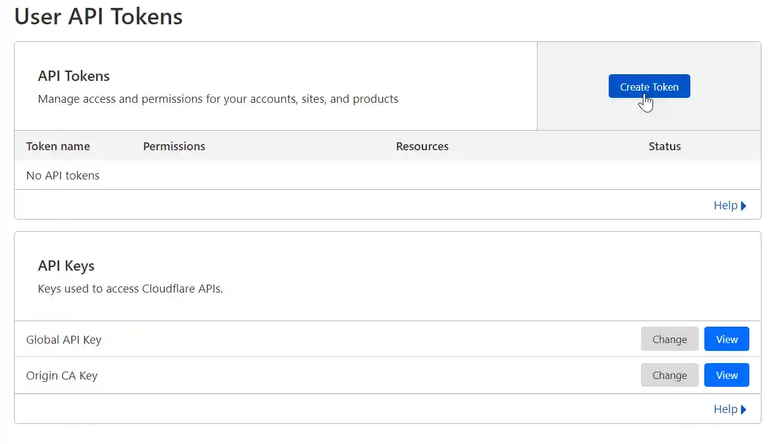Click the Create Token button
The image size is (781, 444).
649,86
